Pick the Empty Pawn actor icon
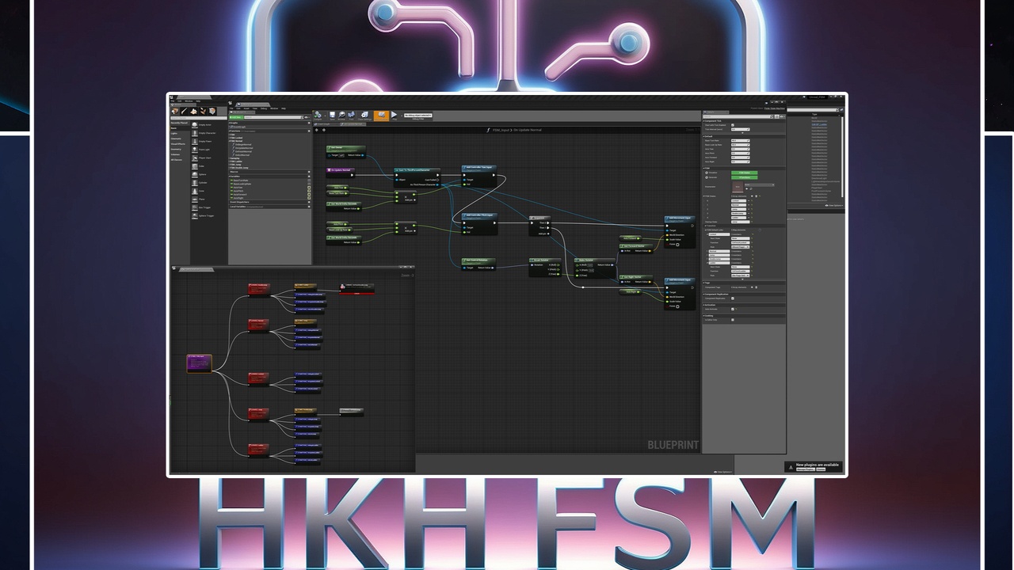Image resolution: width=1014 pixels, height=570 pixels. (x=195, y=141)
